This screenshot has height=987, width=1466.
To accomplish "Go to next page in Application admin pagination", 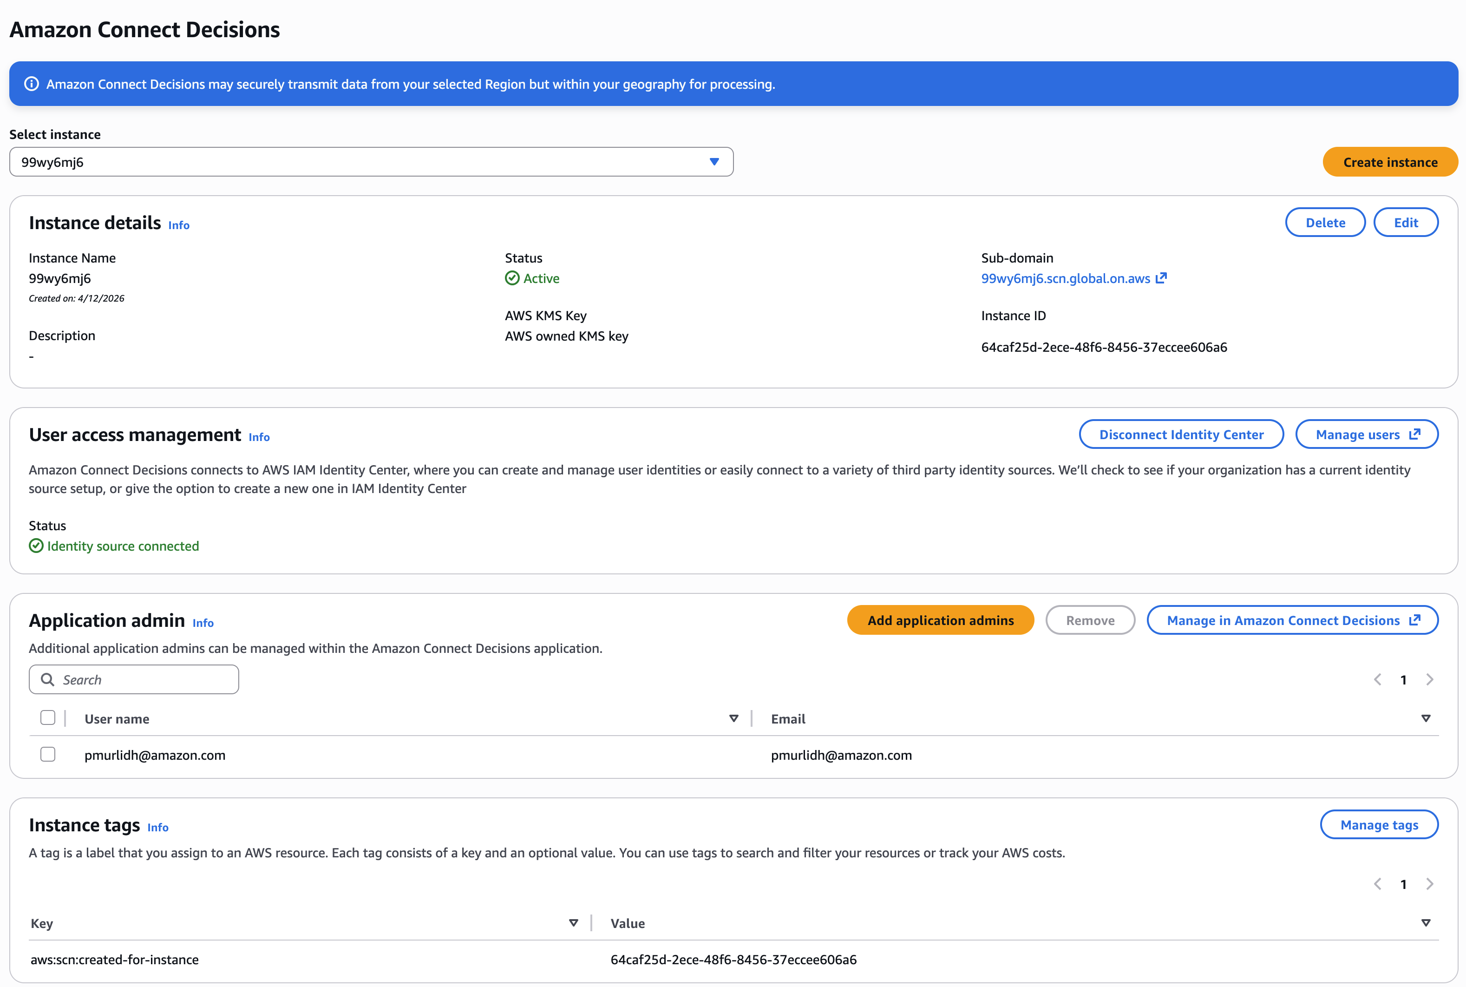I will coord(1429,679).
